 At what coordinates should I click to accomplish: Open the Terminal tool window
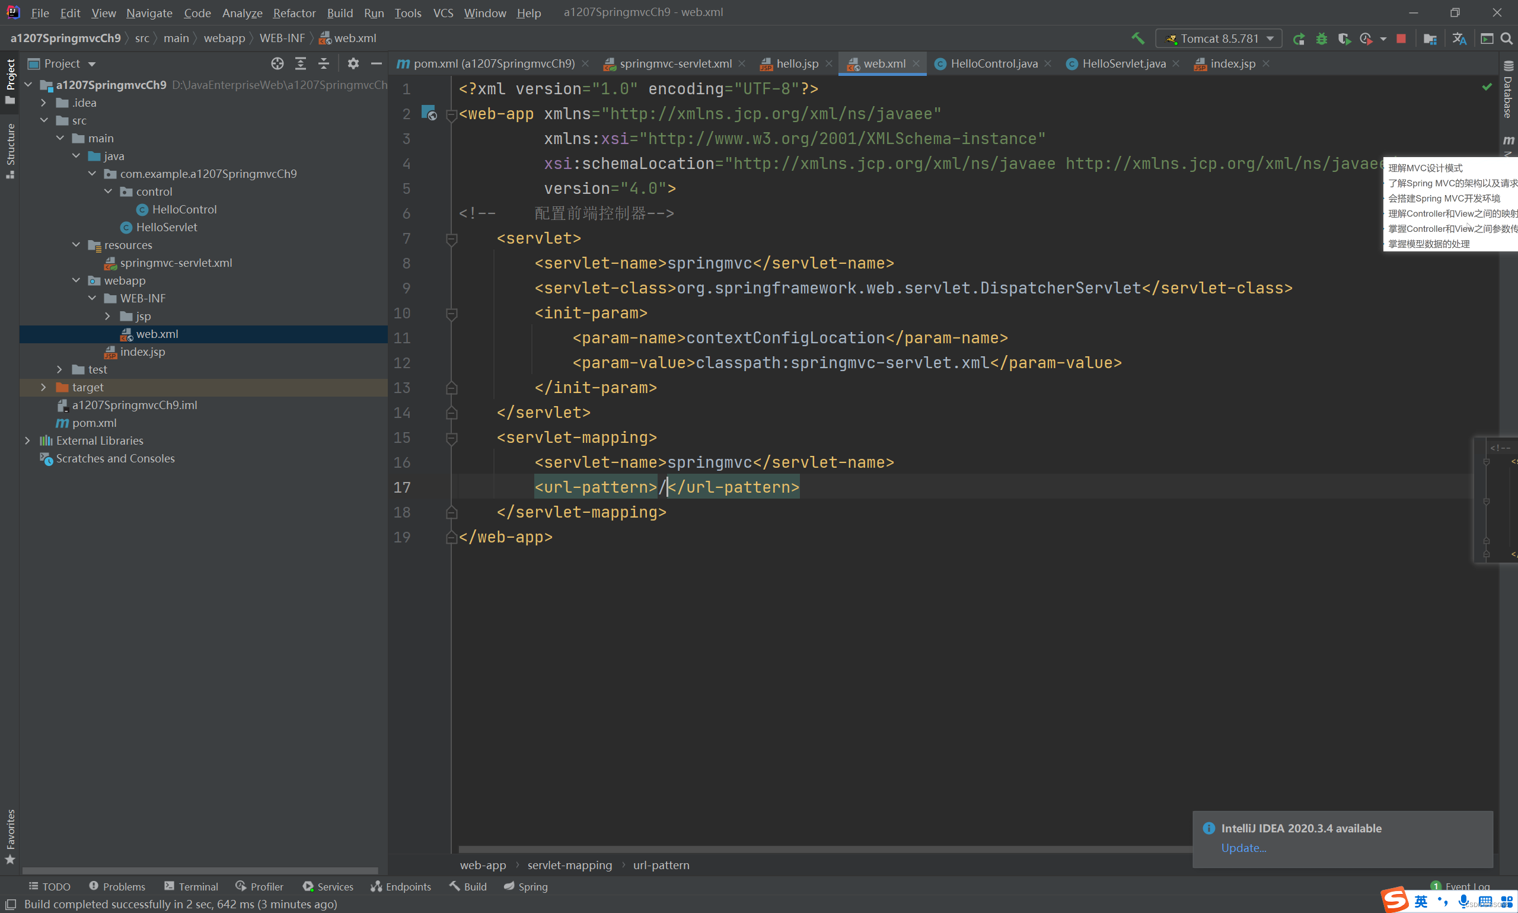[x=192, y=886]
